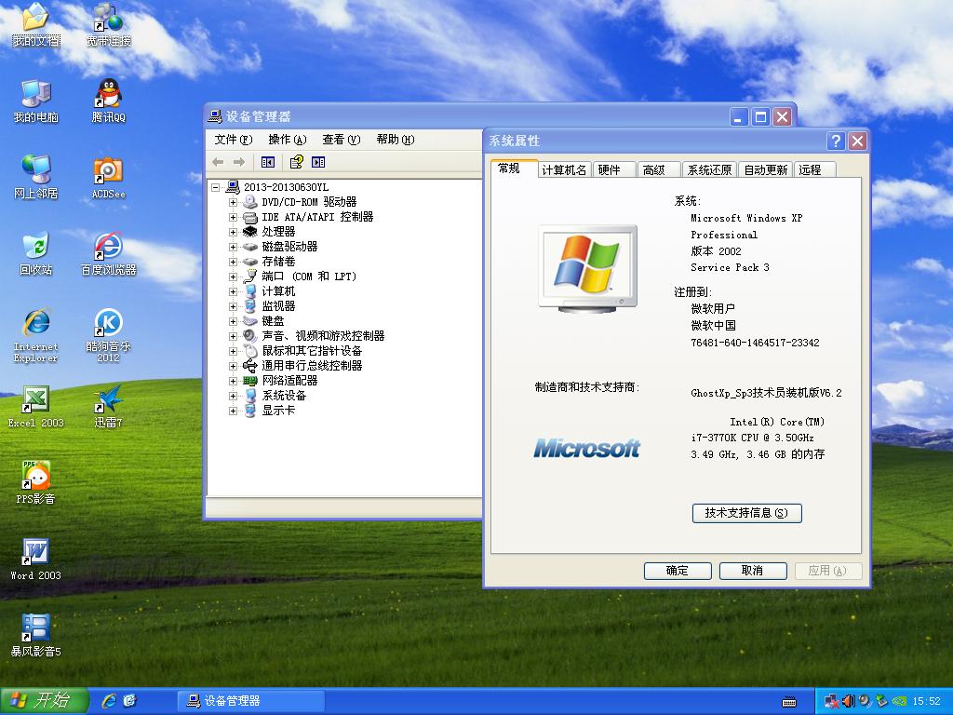Image resolution: width=953 pixels, height=715 pixels.
Task: Click 设备管理器 taskbar button
Action: click(251, 701)
